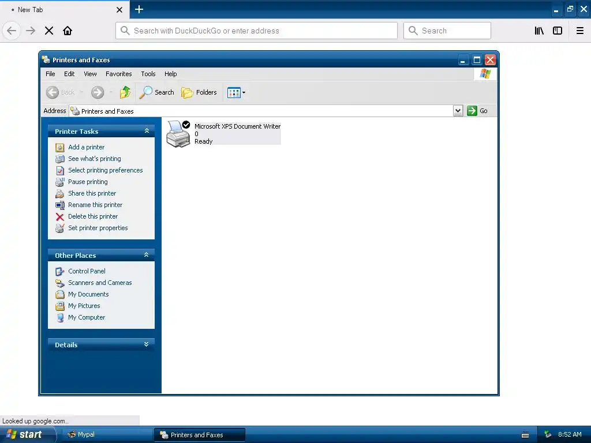This screenshot has width=591, height=443.
Task: Open the Edit menu
Action: pos(69,74)
